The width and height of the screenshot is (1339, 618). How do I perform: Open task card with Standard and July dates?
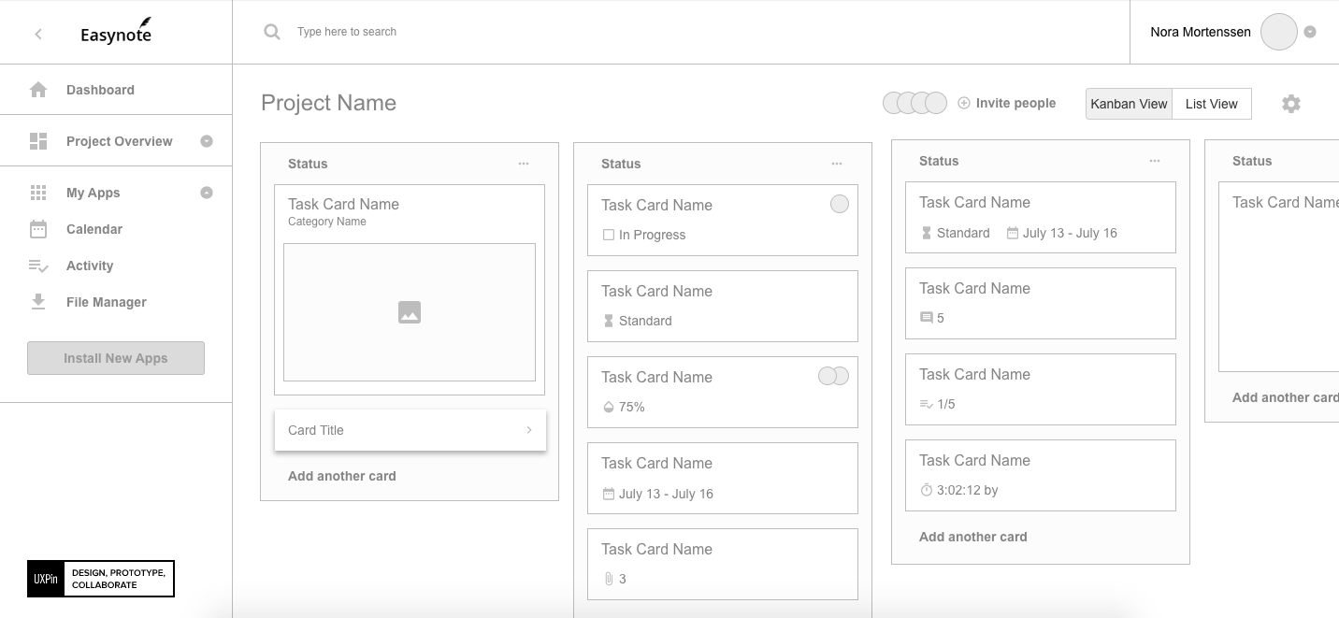click(1041, 218)
